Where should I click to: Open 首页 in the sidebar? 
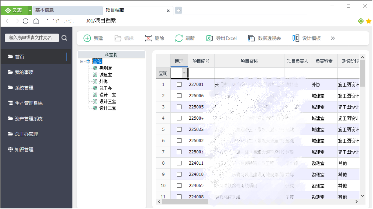coord(35,57)
